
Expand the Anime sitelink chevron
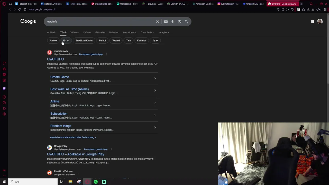pyautogui.click(x=155, y=103)
